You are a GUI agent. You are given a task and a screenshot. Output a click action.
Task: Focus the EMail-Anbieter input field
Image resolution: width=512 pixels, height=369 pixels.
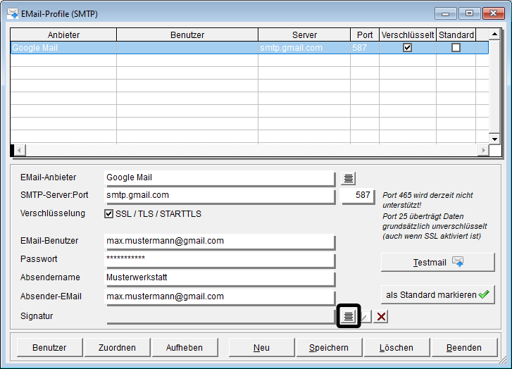[x=220, y=178]
